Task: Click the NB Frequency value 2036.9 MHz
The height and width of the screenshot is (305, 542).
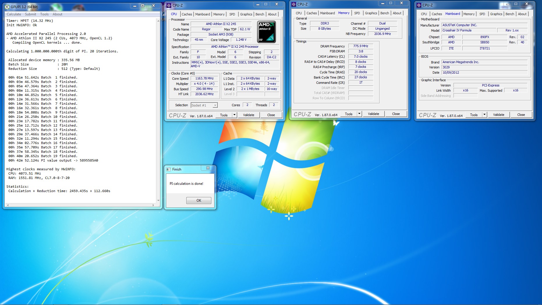Action: (382, 34)
